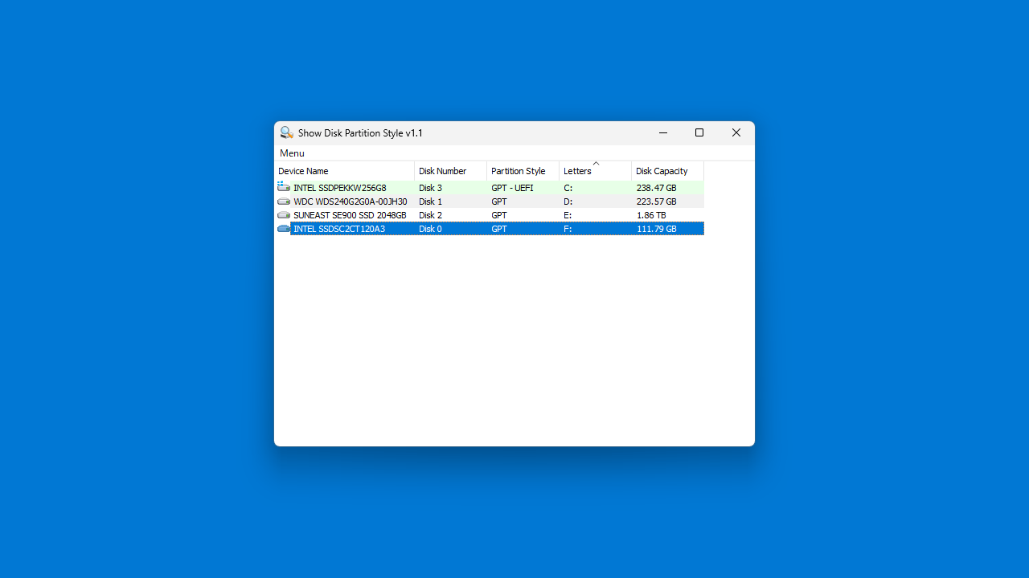The width and height of the screenshot is (1029, 578).
Task: Click the GPT cell in Disk 0 row
Action: tap(499, 229)
